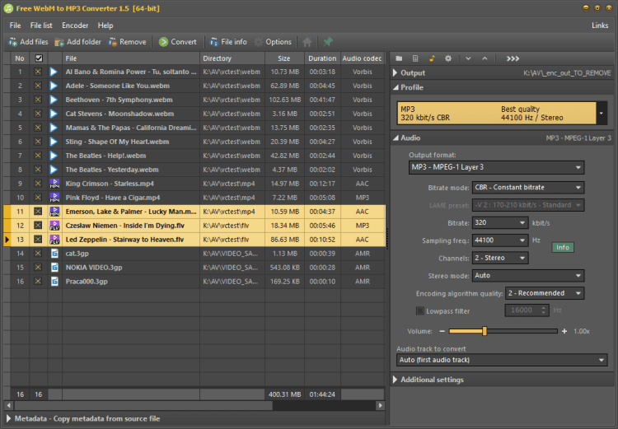Toggle the checkbox for Beethoven - 7th Symphony
The height and width of the screenshot is (429, 618).
(38, 100)
